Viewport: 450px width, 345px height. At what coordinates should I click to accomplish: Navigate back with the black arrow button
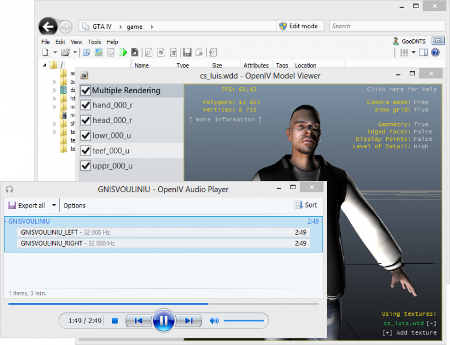click(48, 26)
